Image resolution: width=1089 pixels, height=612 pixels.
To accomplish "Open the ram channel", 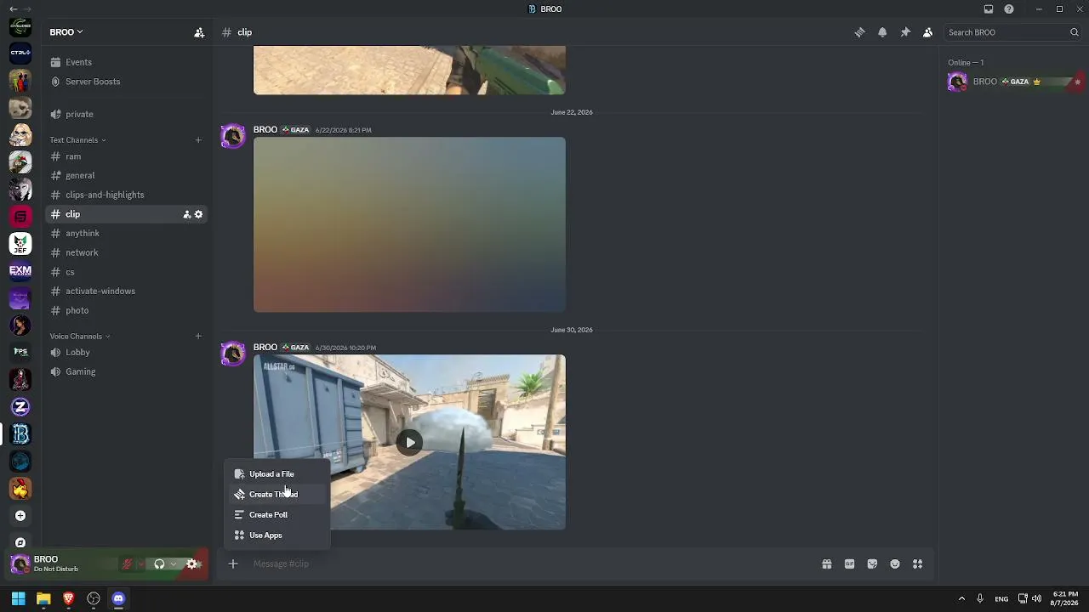I will click(125, 156).
